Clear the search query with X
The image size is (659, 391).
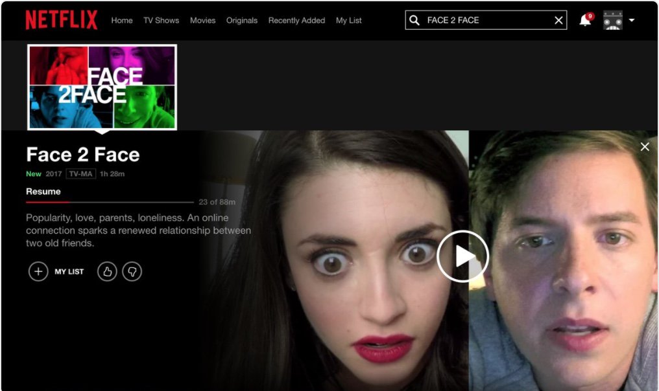point(558,20)
